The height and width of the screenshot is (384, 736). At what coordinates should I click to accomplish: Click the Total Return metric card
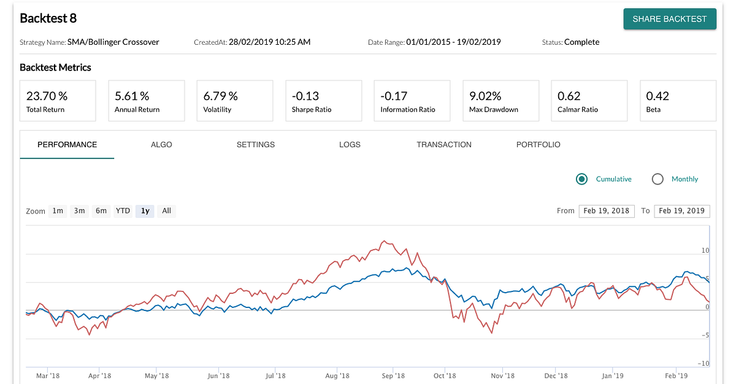(58, 101)
